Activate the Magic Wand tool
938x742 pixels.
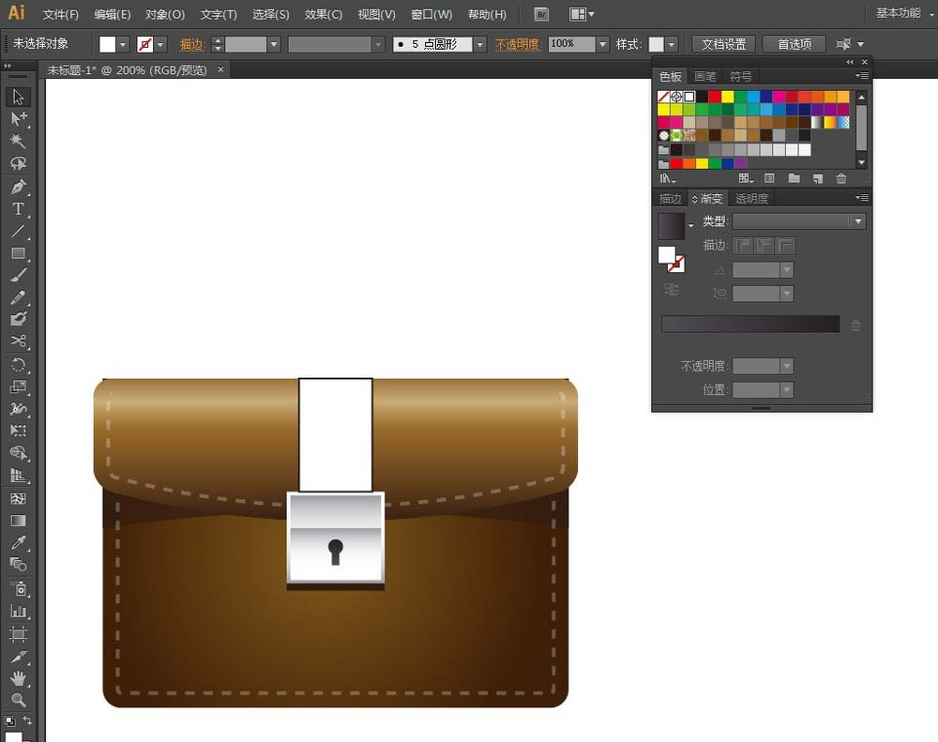tap(18, 141)
